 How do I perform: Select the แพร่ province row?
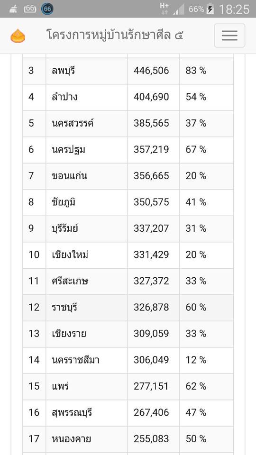click(x=128, y=387)
